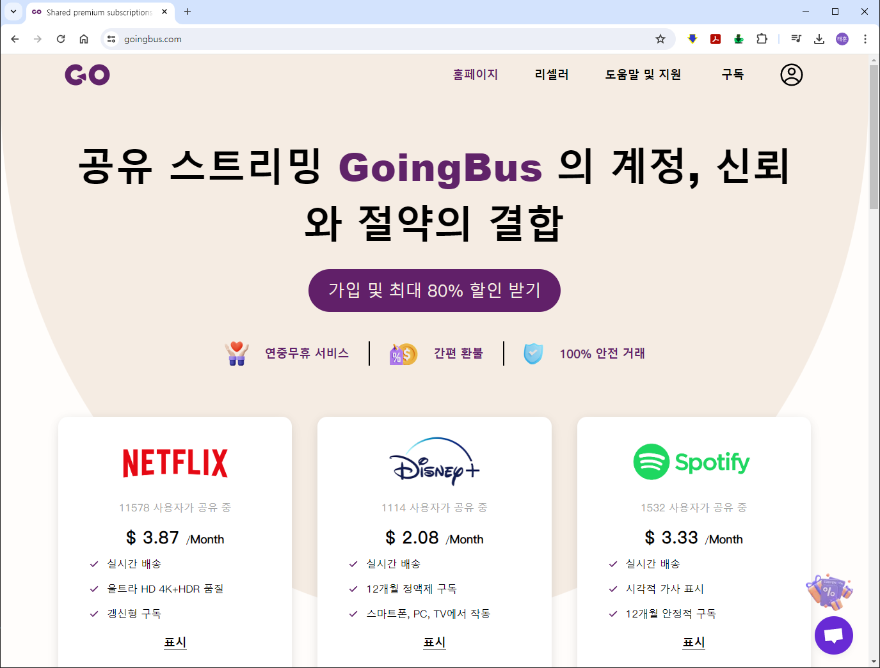Click the vertical page scrollbar thumb
Viewport: 880px width, 668px height.
coord(874,137)
